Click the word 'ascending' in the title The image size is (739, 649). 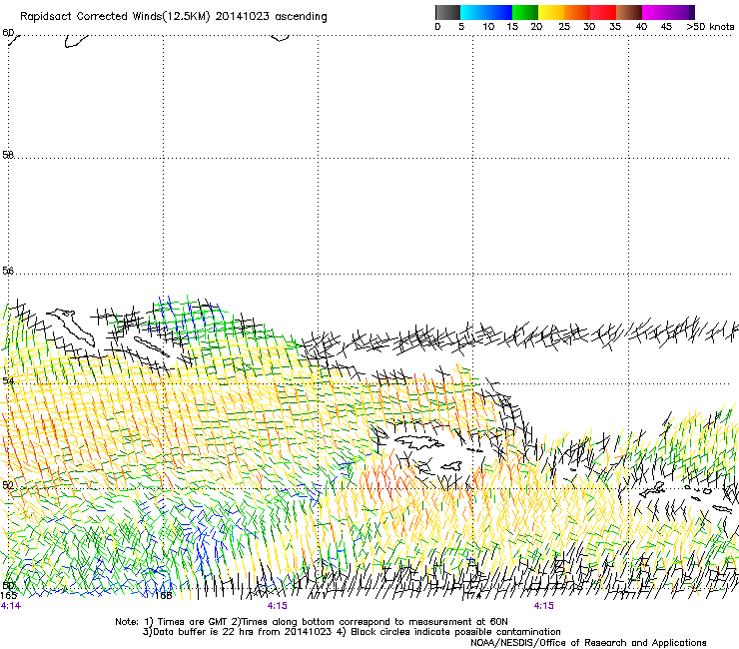301,17
